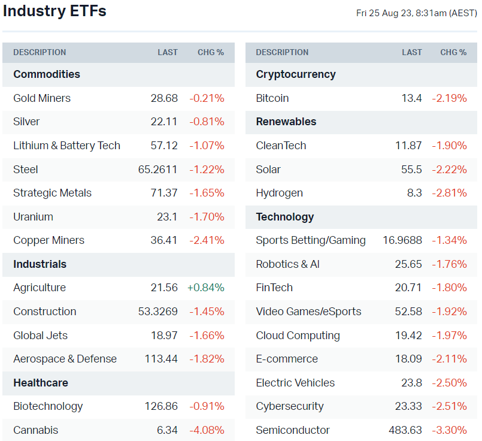Click the Technology category heading
The height and width of the screenshot is (441, 482).
click(x=284, y=217)
